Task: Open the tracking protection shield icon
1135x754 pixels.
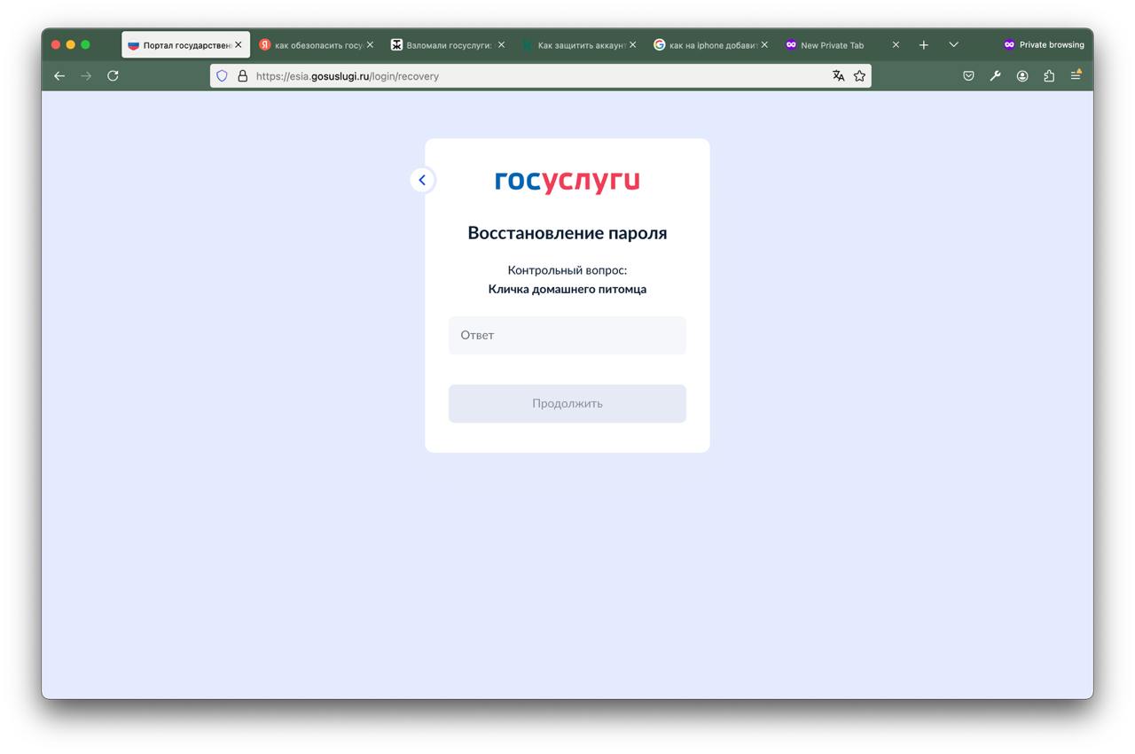Action: pos(223,76)
